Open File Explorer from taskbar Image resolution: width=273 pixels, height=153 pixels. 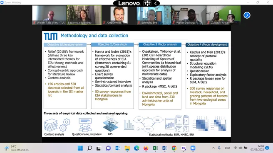pos(127,148)
